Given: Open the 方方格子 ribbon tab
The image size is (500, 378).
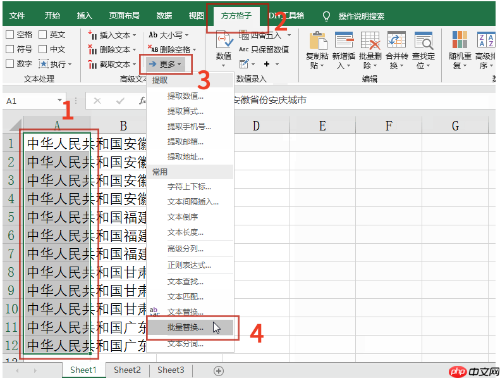Looking at the screenshot, I should 236,16.
